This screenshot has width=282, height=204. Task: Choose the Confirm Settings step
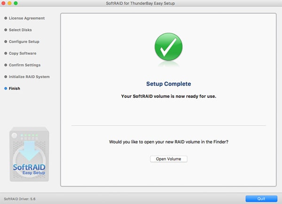pyautogui.click(x=24, y=65)
